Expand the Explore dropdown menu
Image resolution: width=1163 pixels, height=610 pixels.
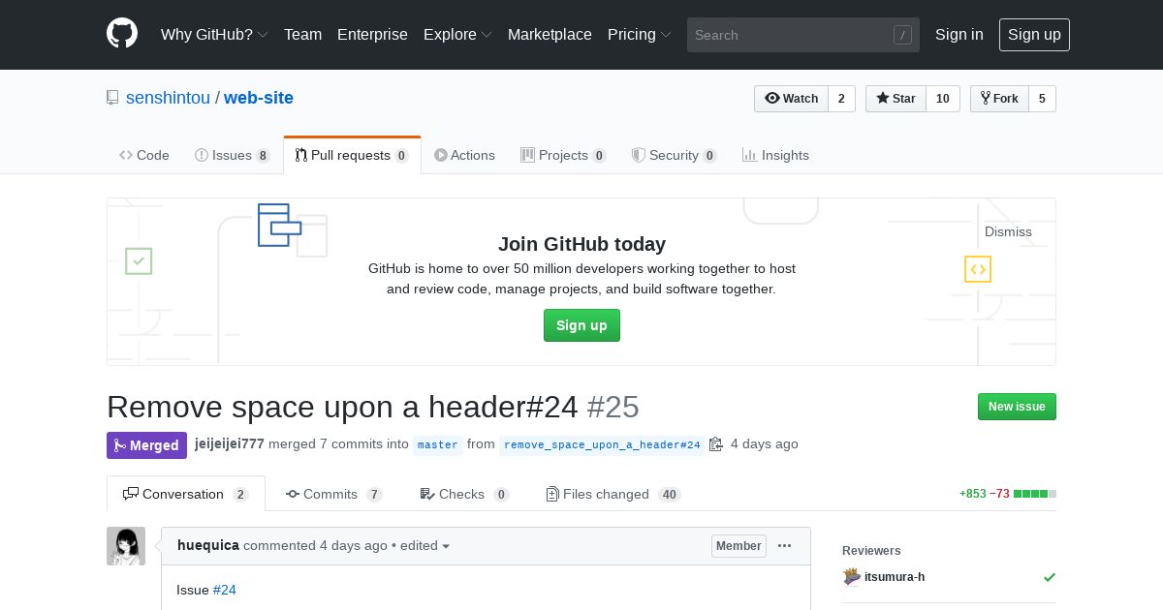point(457,34)
